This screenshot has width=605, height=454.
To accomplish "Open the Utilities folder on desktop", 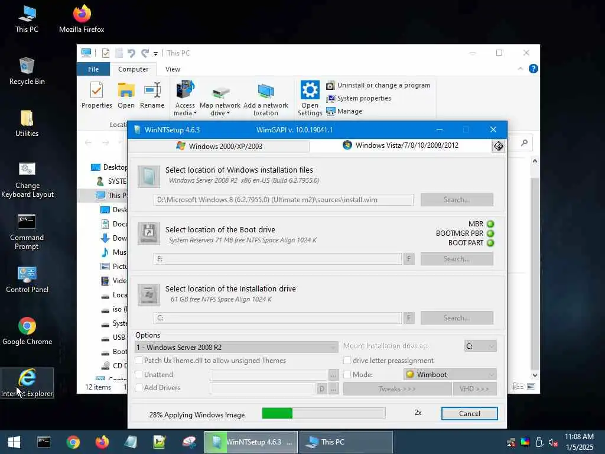I will coord(27,123).
